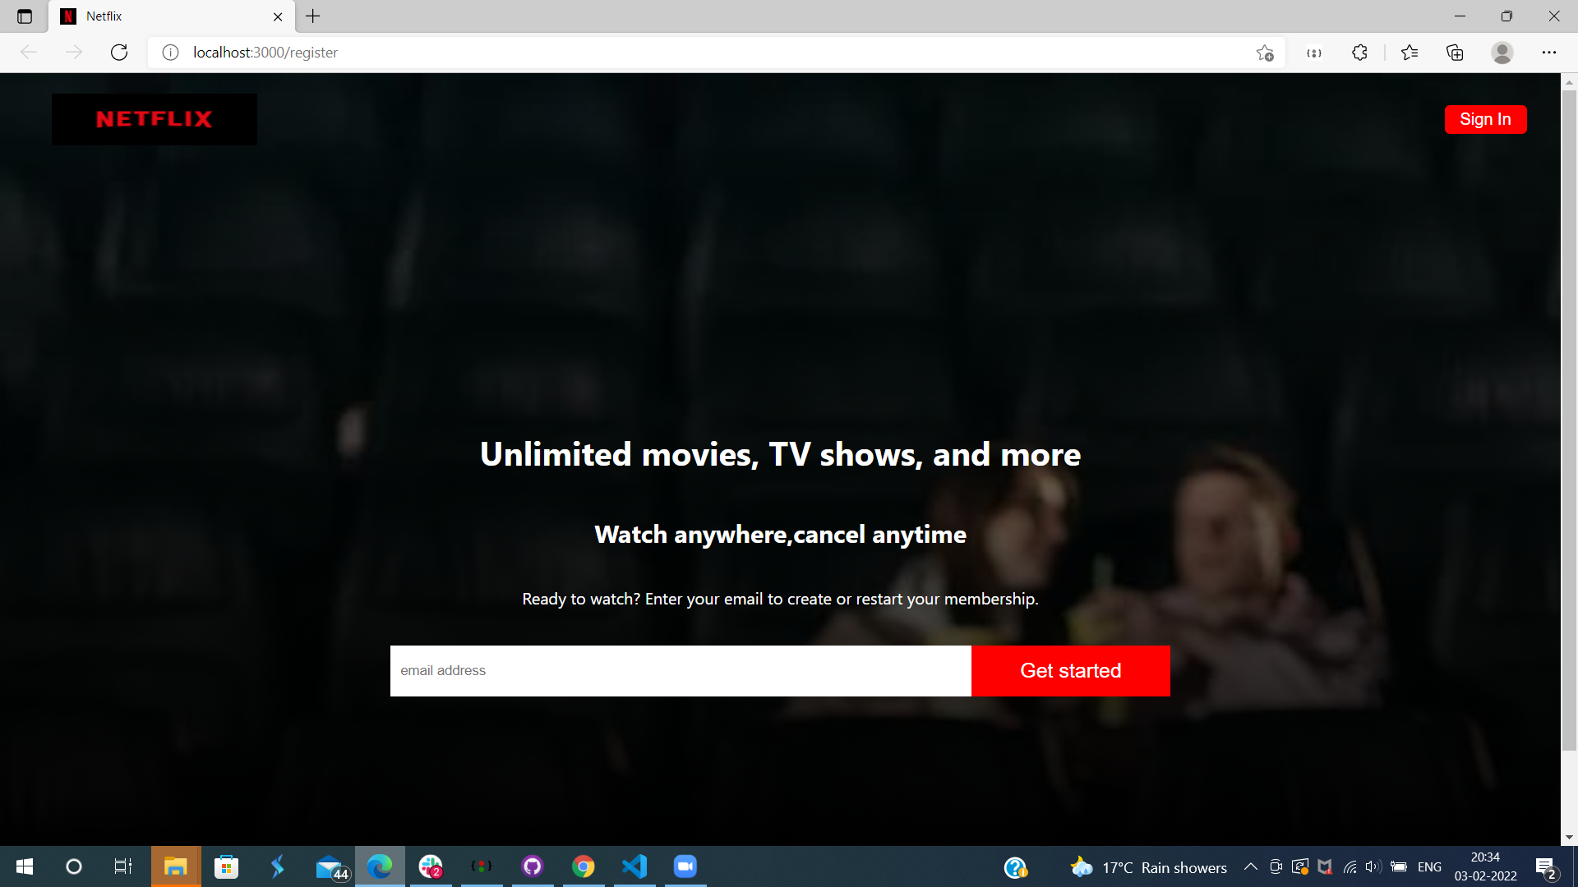1578x887 pixels.
Task: Launch Visual Studio Code from taskbar
Action: [634, 866]
